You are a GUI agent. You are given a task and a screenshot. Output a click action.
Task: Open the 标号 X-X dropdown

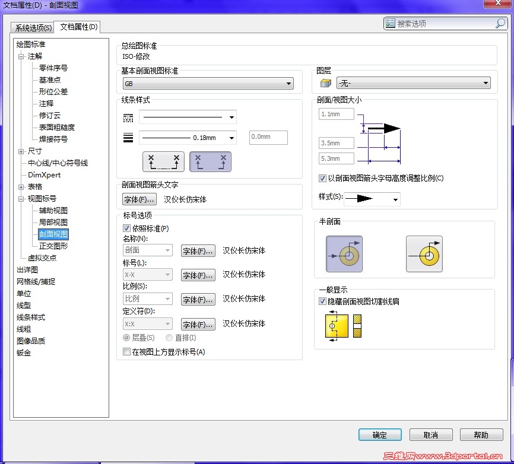(x=148, y=275)
